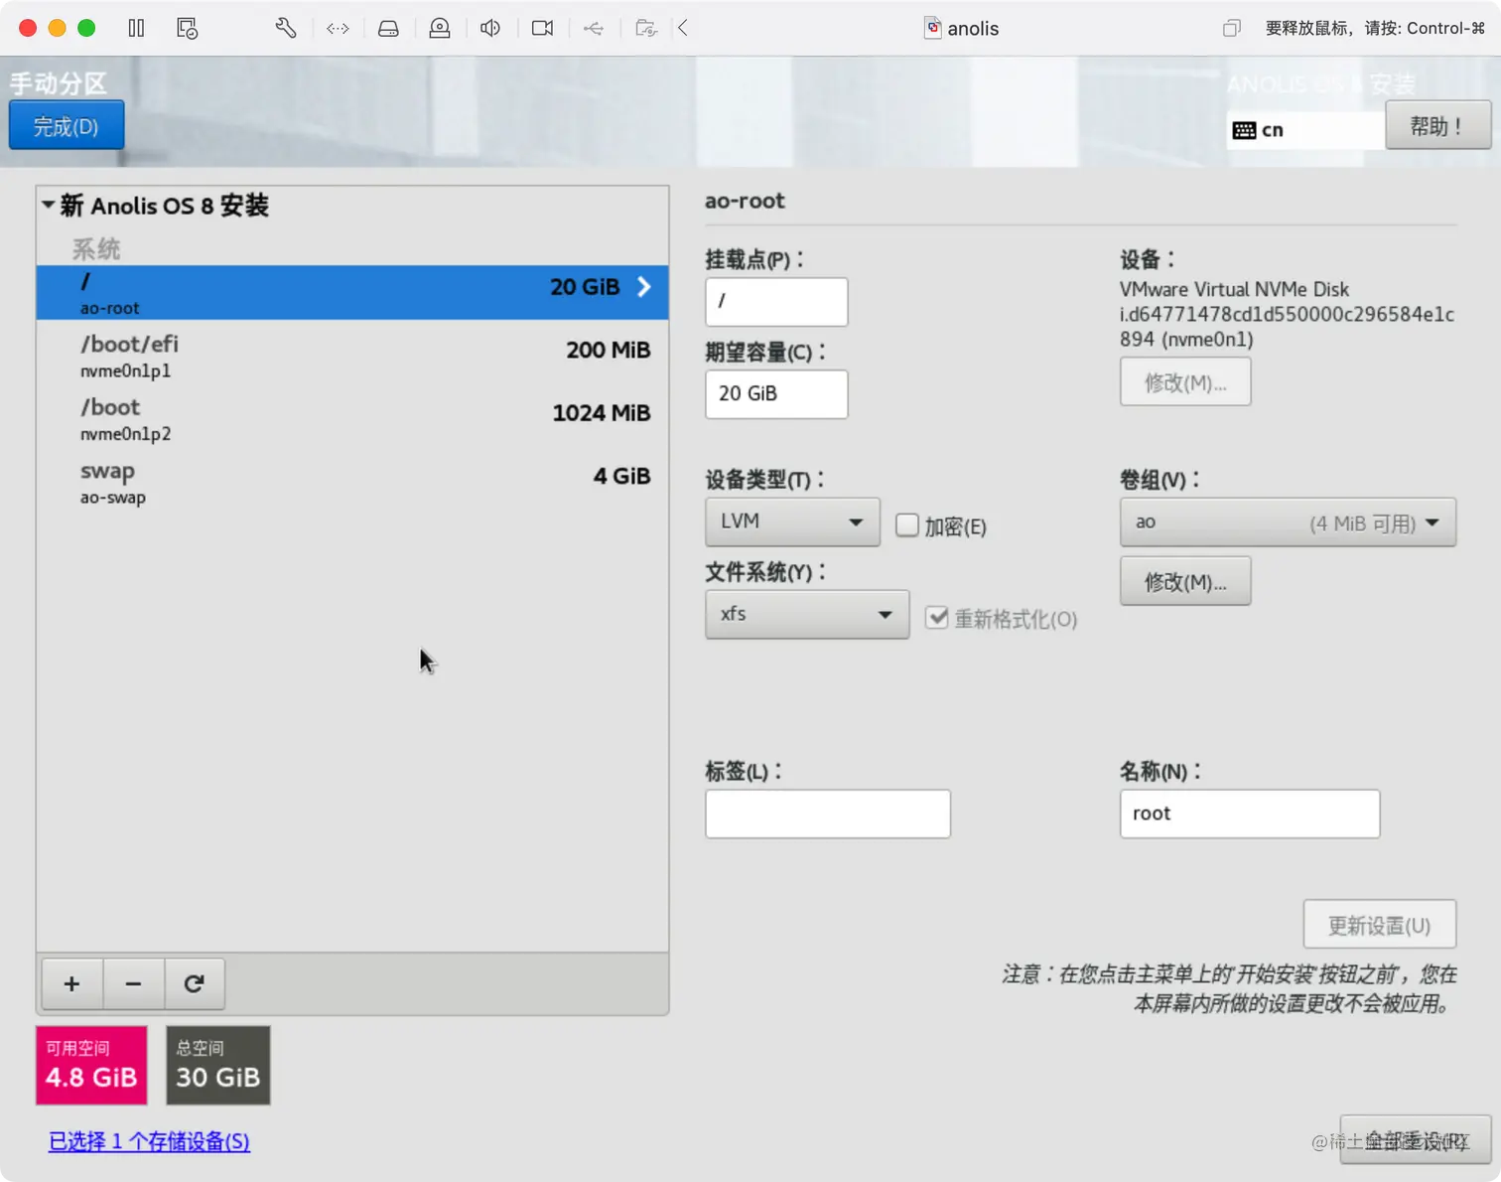Image resolution: width=1501 pixels, height=1182 pixels.
Task: Open the USB devices icon
Action: coord(594,28)
